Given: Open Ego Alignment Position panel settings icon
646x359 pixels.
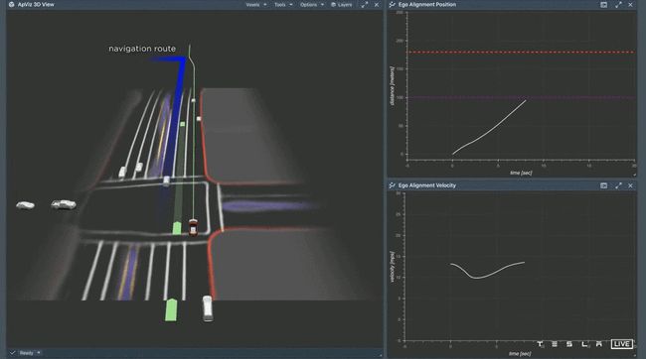Looking at the screenshot, I should (603, 5).
